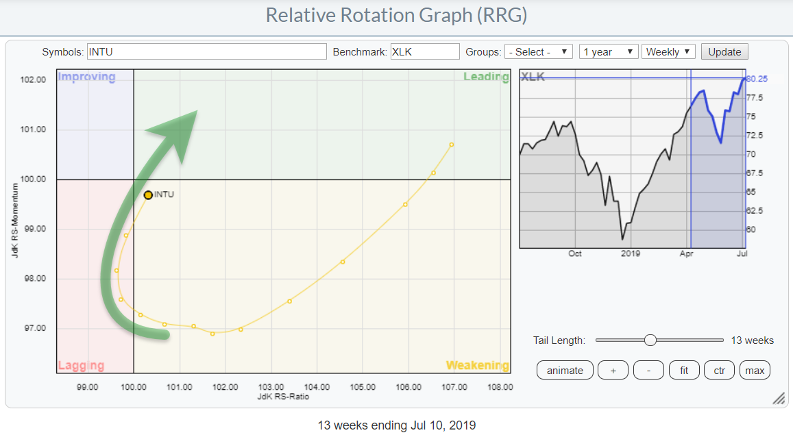Click the Tail Length slider handle
793x435 pixels.
coord(650,340)
